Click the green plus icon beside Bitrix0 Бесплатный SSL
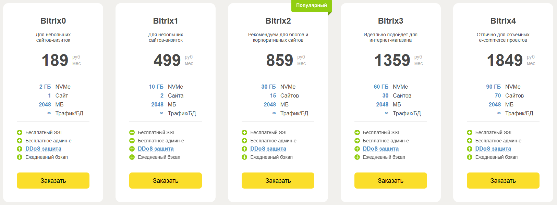Viewport: 557px width, 205px height. pyautogui.click(x=20, y=132)
